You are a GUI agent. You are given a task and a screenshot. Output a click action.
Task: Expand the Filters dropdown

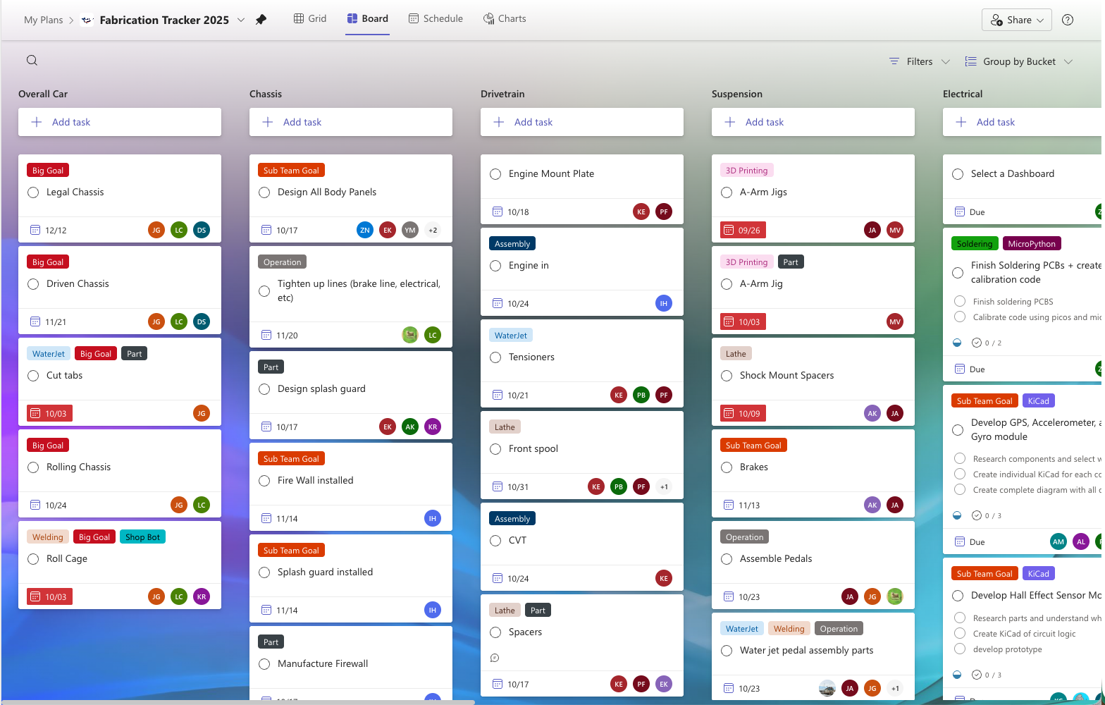(x=919, y=61)
